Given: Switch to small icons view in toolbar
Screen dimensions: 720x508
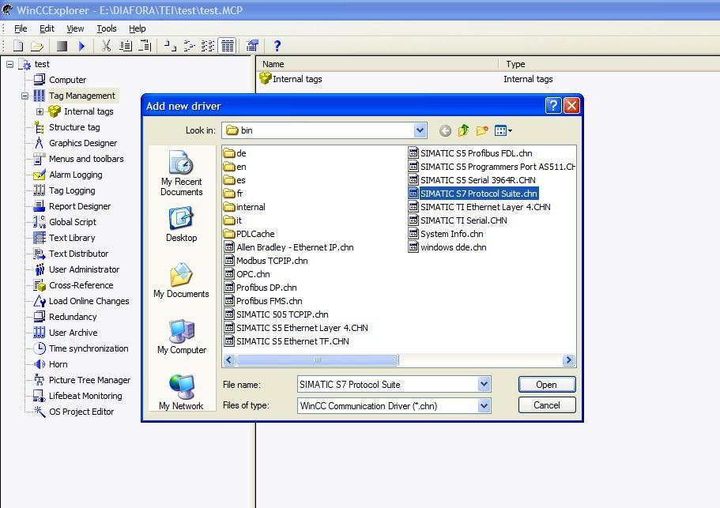Looking at the screenshot, I should coord(189,46).
